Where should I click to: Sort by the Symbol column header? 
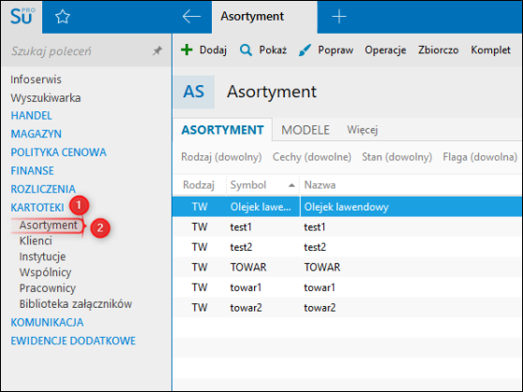pyautogui.click(x=248, y=185)
